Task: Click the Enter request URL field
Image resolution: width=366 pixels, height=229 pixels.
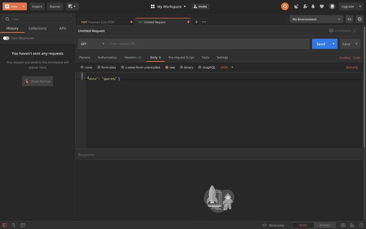Action: coord(208,44)
